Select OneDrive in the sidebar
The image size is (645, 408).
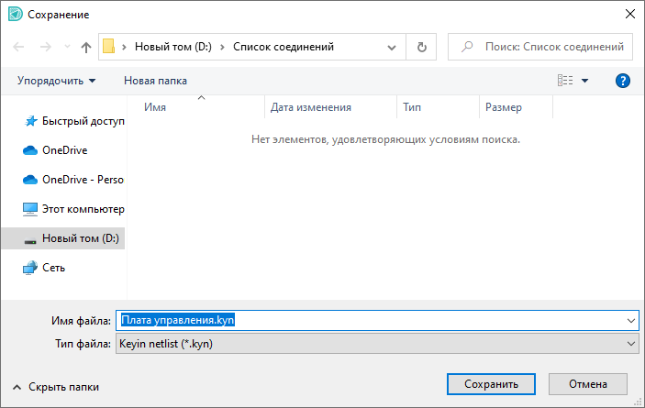tap(64, 149)
